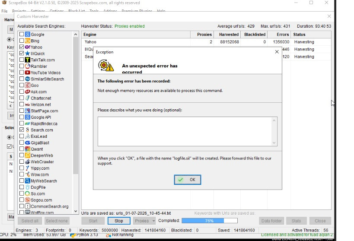Select the Yahoo row in harvester table
This screenshot has height=241, width=354.
pos(206,42)
